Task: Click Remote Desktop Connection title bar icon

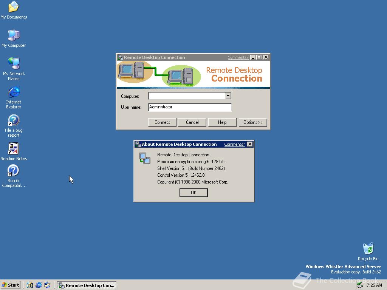Action: click(x=120, y=57)
